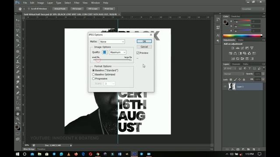
Task: Click the color spectrum ramp
Action: pos(243,36)
